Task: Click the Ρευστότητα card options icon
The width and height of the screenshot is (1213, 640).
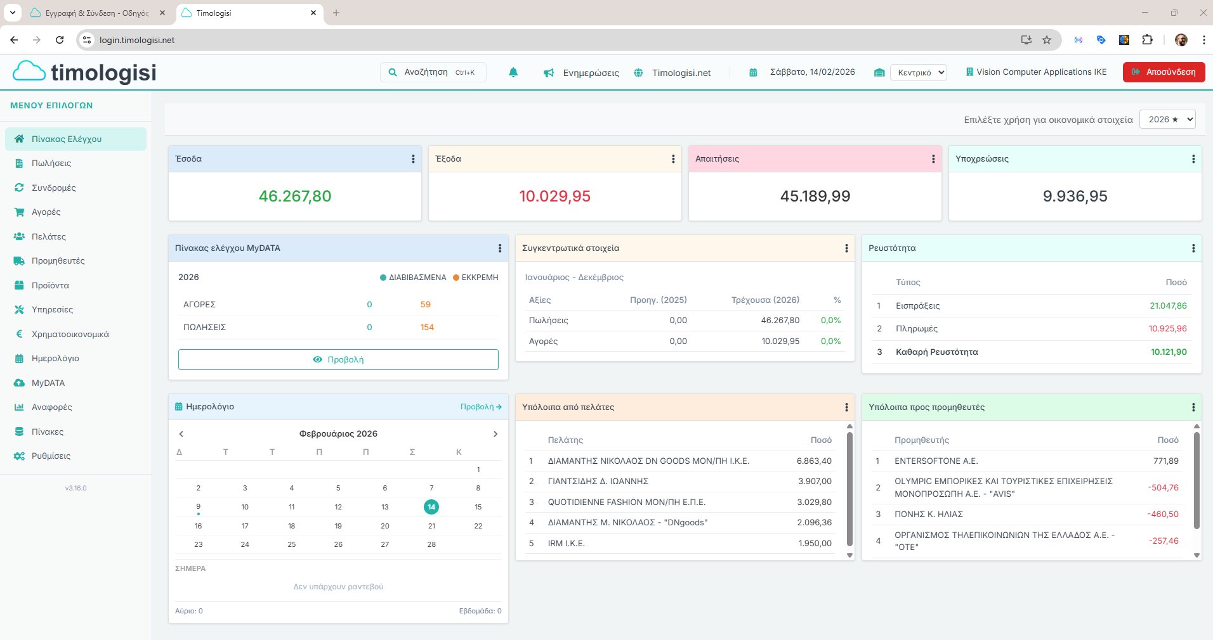Action: [1193, 248]
